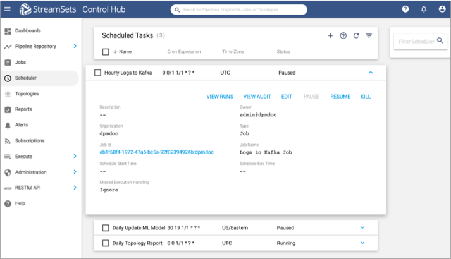Click the Subscriptions feed icon
The height and width of the screenshot is (259, 451).
[8, 141]
